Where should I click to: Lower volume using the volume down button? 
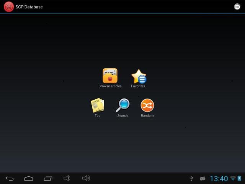pyautogui.click(x=67, y=178)
